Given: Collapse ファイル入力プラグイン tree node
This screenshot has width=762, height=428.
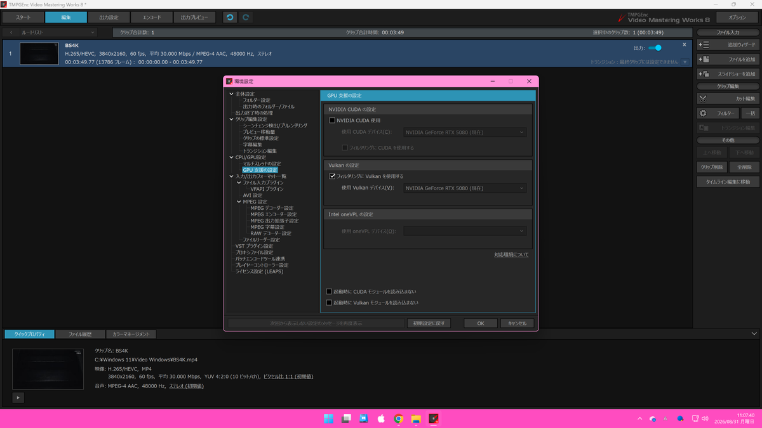Looking at the screenshot, I should (239, 183).
